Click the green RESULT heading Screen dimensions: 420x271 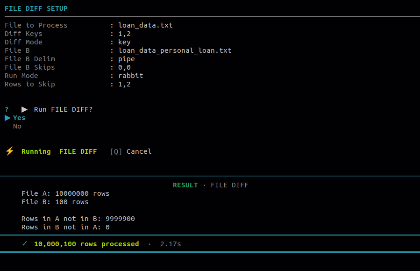pyautogui.click(x=185, y=185)
